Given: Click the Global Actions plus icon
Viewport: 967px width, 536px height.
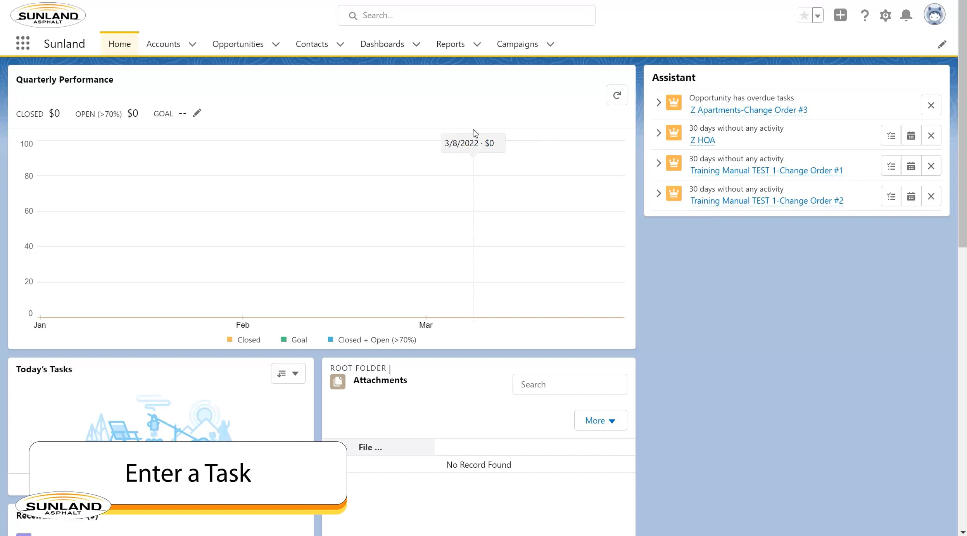Looking at the screenshot, I should point(840,15).
